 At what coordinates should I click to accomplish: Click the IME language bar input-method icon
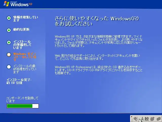[136, 119]
